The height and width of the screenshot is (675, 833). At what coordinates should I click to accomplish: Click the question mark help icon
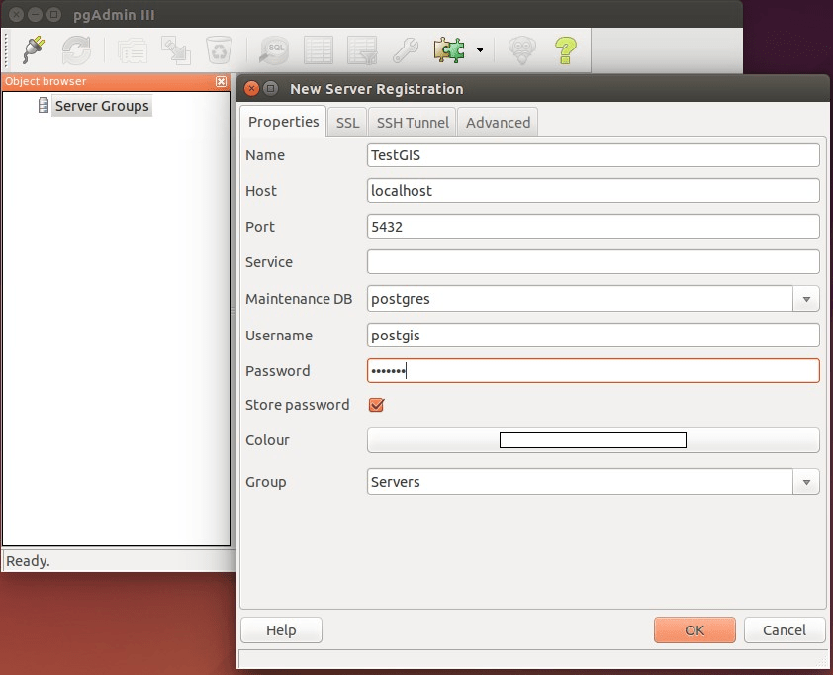(x=565, y=50)
